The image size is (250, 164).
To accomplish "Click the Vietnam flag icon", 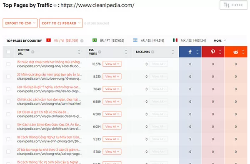I will tap(48, 40).
